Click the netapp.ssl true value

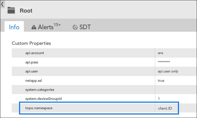pos(161,81)
